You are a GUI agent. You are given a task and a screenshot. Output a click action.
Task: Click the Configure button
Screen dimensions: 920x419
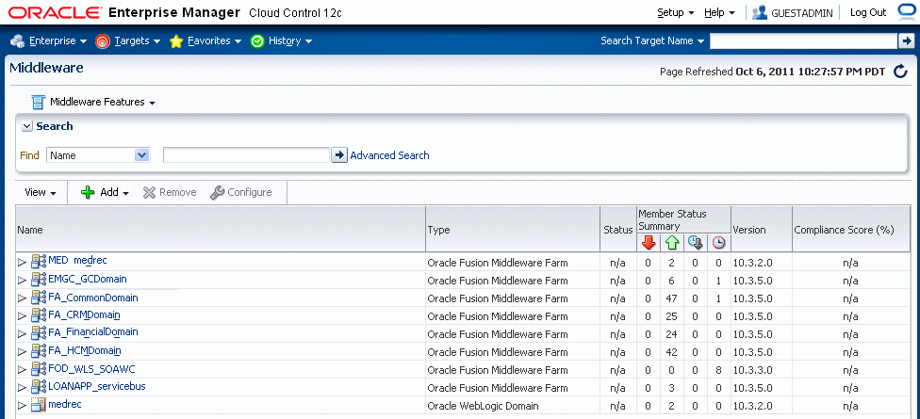pos(241,192)
